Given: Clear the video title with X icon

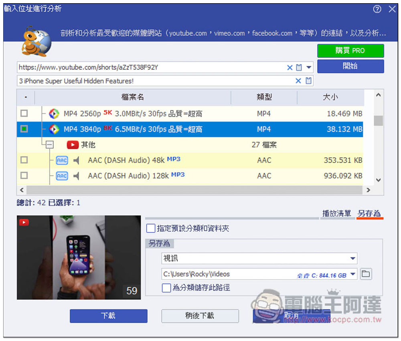Looking at the screenshot, I should click(298, 81).
